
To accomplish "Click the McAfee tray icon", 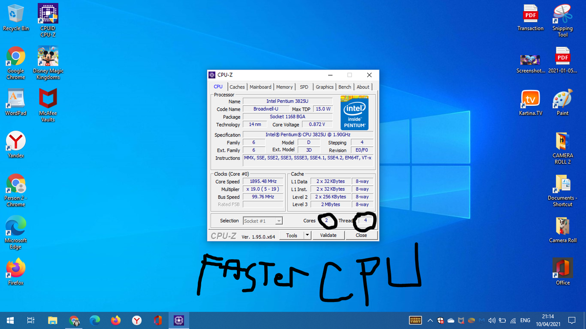I will 461,320.
